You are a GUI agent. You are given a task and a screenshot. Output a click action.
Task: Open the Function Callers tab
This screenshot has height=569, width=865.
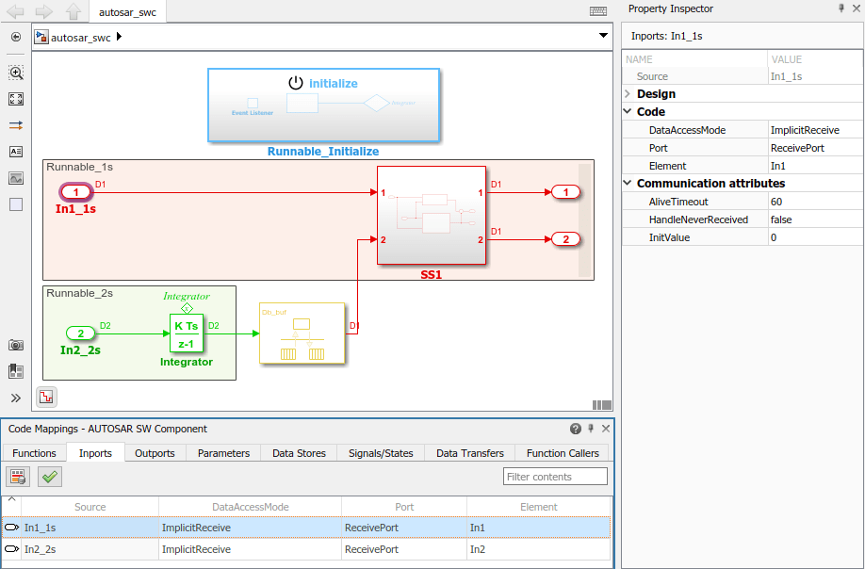coord(563,453)
